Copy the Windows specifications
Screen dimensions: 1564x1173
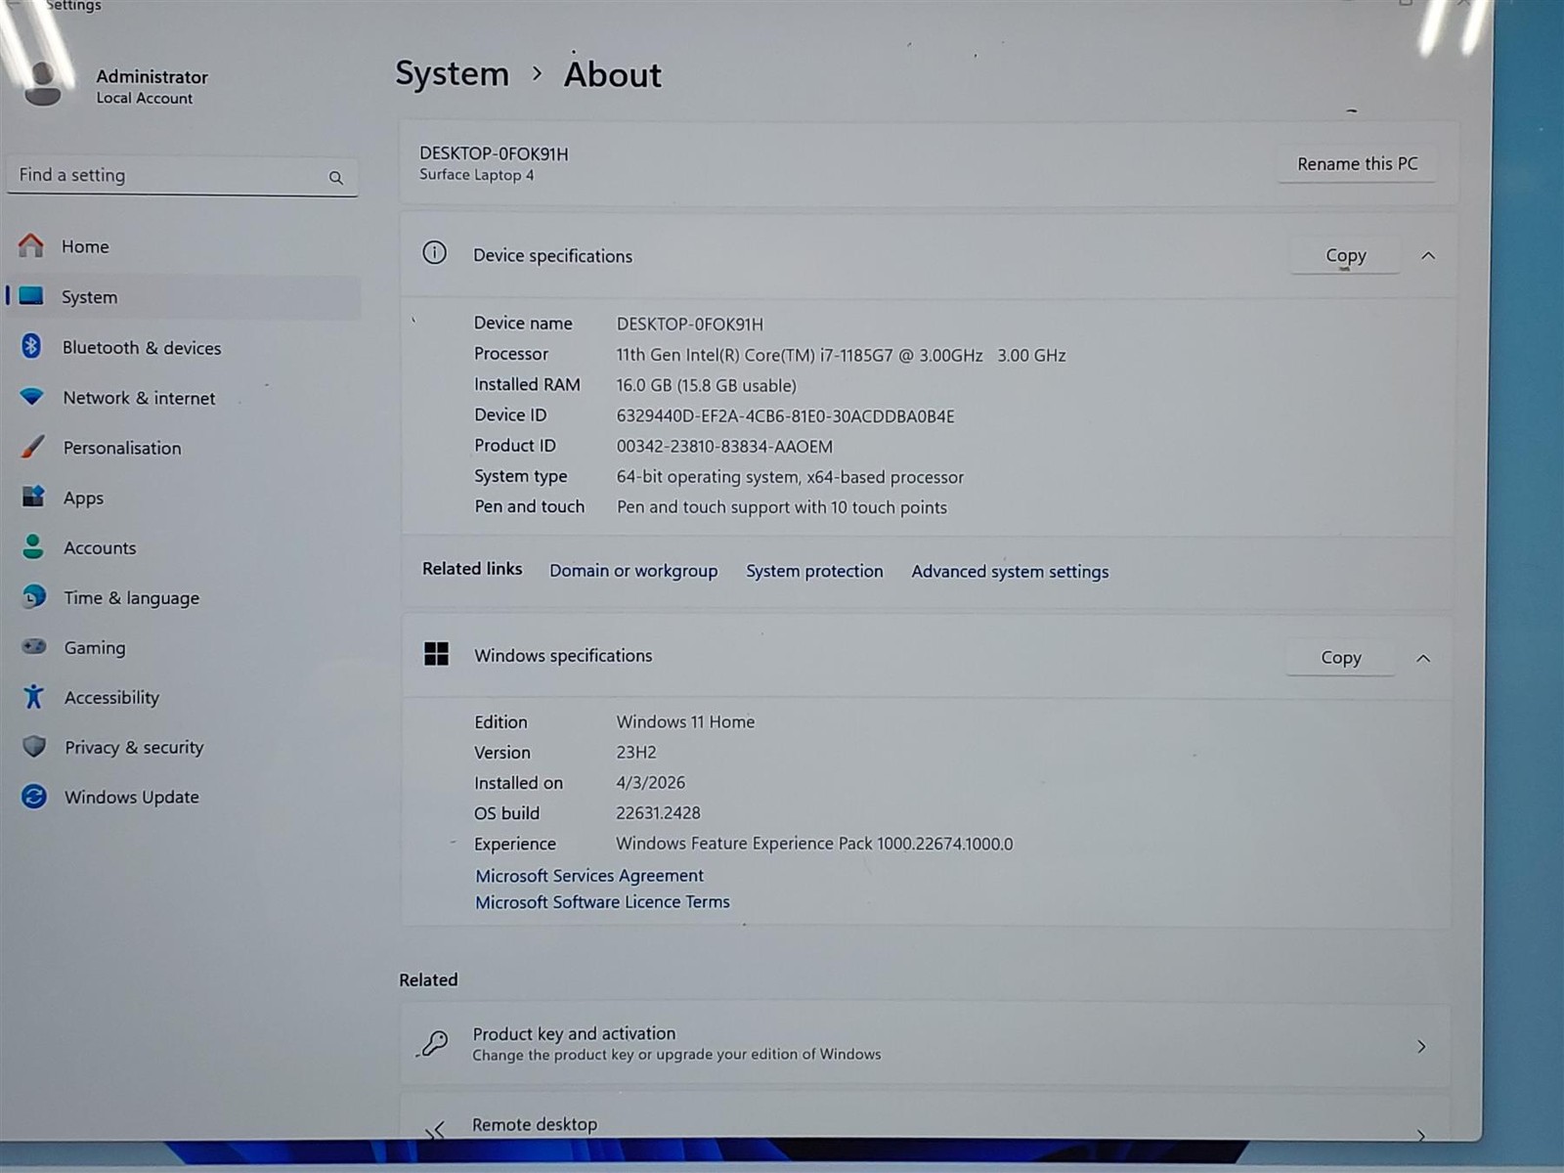coord(1340,658)
